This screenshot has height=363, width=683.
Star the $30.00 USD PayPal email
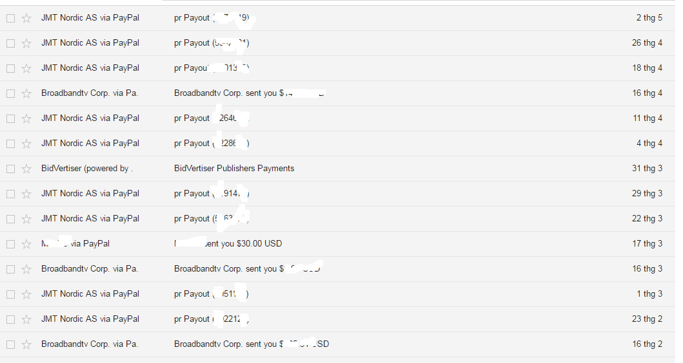pyautogui.click(x=26, y=244)
